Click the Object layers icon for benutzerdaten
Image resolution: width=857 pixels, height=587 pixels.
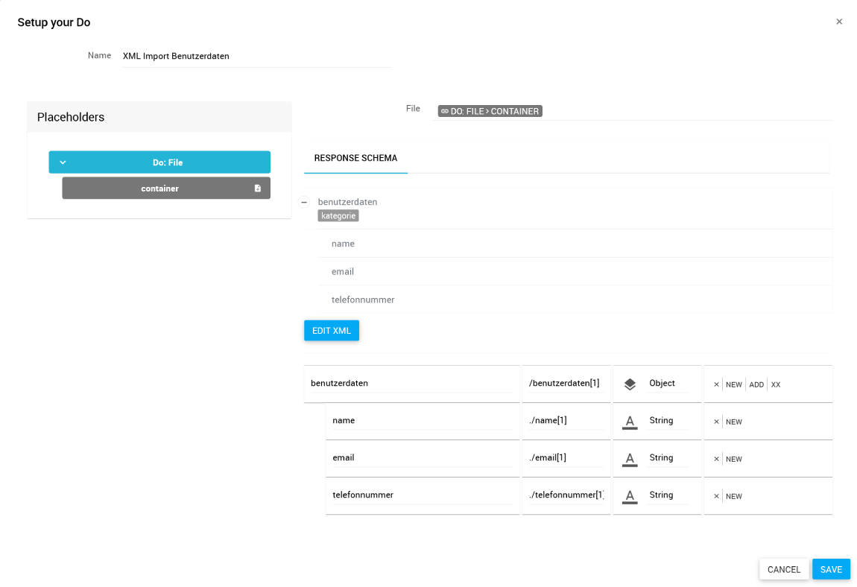(630, 384)
